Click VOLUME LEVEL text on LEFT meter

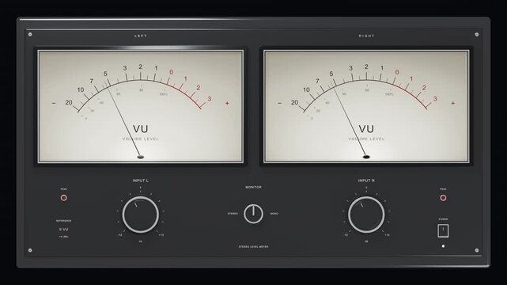[x=140, y=139]
